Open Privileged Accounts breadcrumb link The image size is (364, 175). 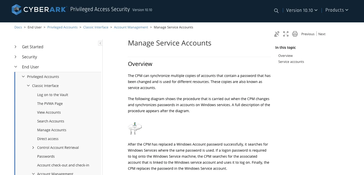(x=62, y=27)
